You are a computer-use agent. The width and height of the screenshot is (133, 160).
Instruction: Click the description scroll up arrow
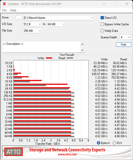[x=82, y=44]
